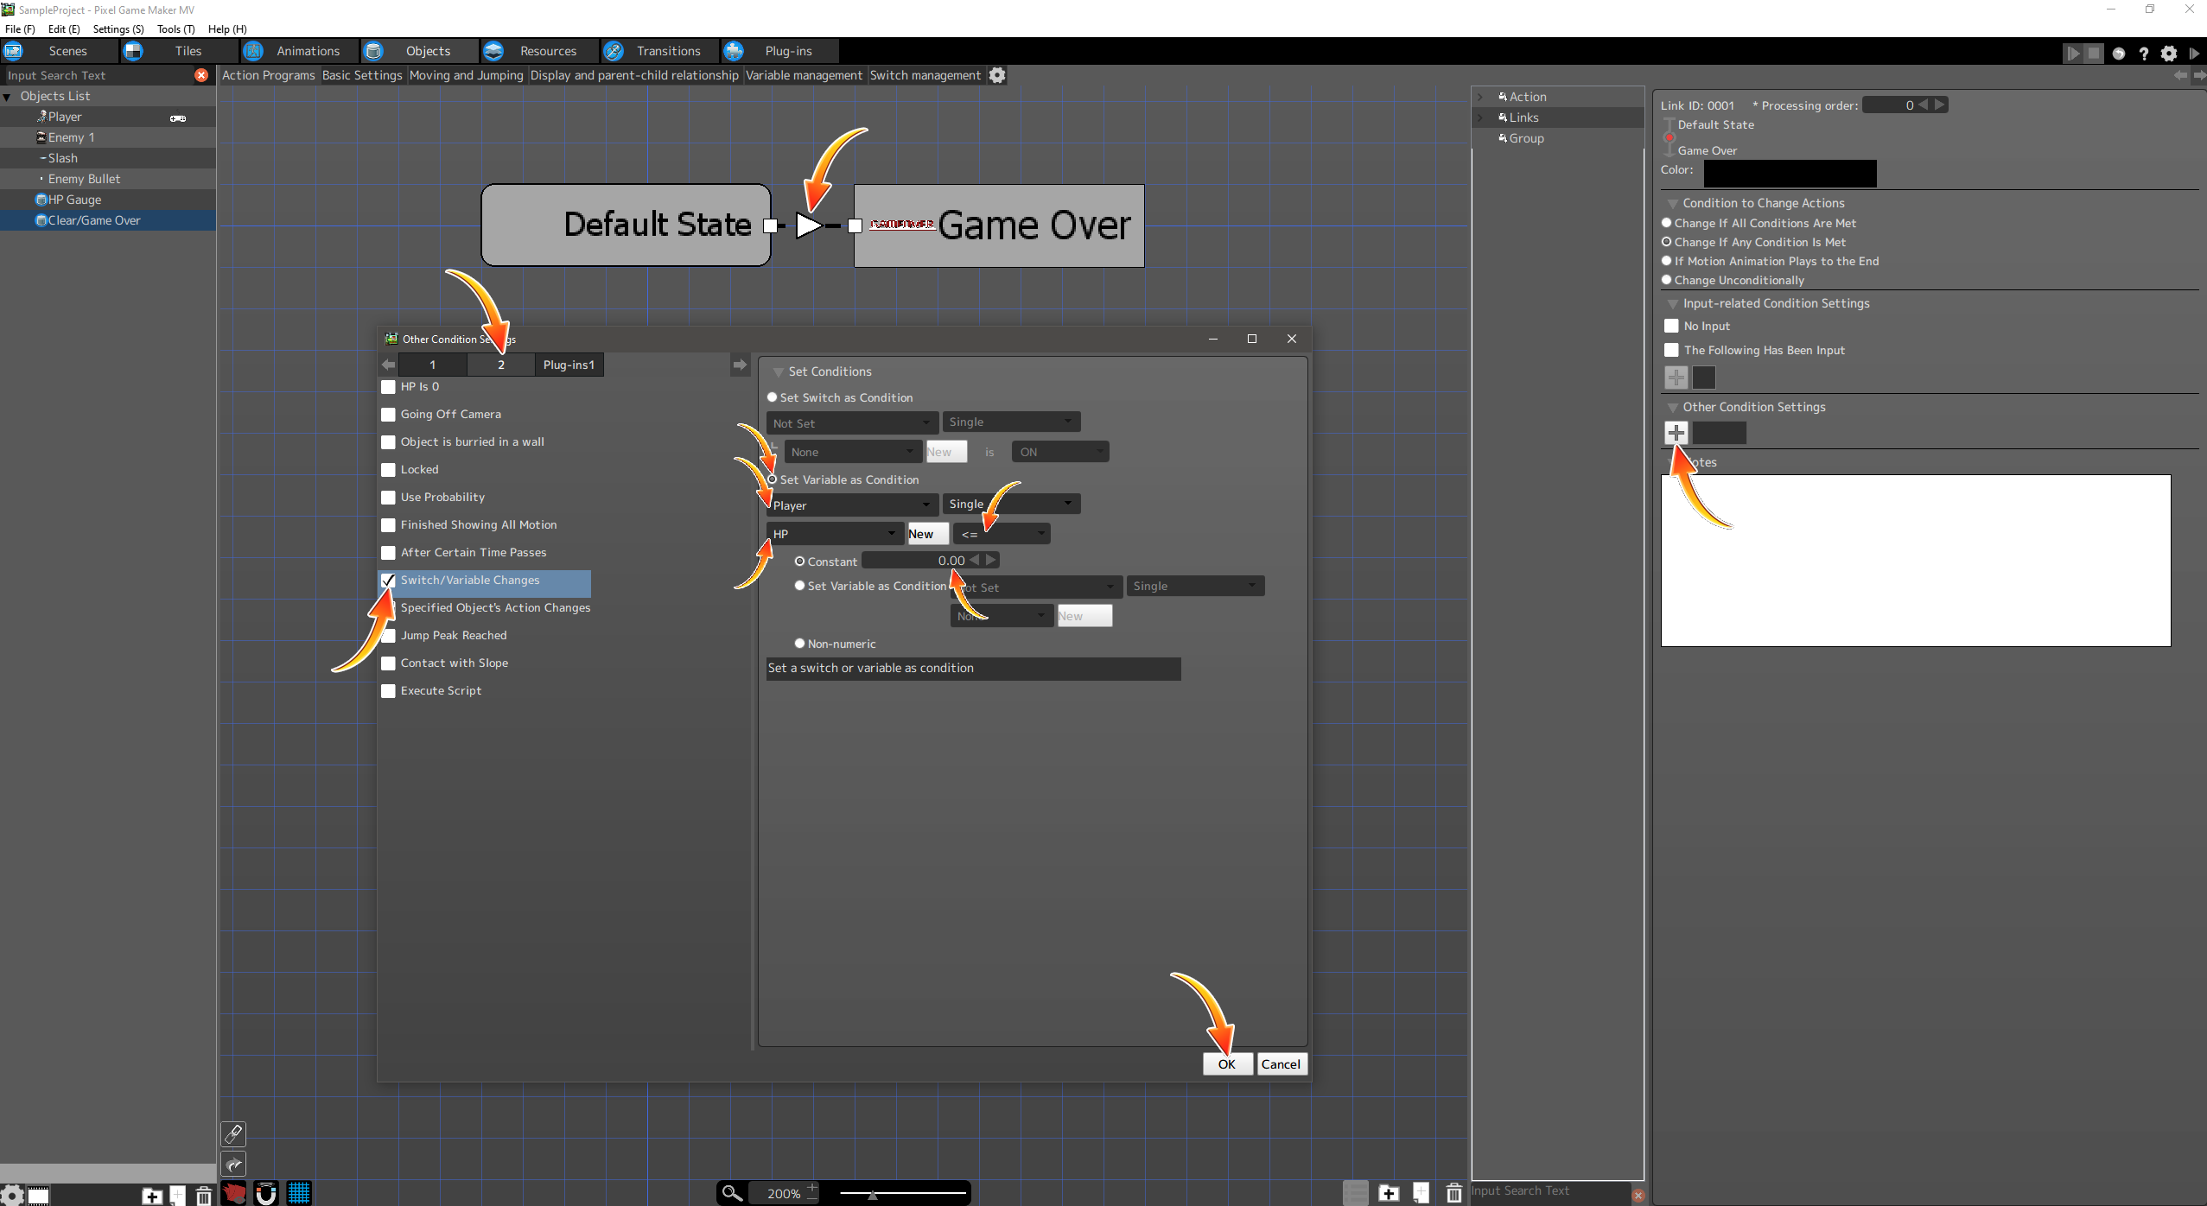Click the chain link tool icon
2207x1206 pixels.
233,1133
